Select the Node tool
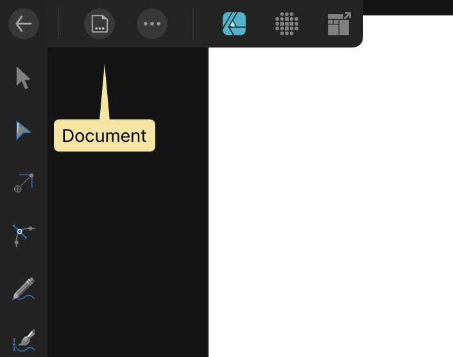Image resolution: width=453 pixels, height=357 pixels. 23,130
